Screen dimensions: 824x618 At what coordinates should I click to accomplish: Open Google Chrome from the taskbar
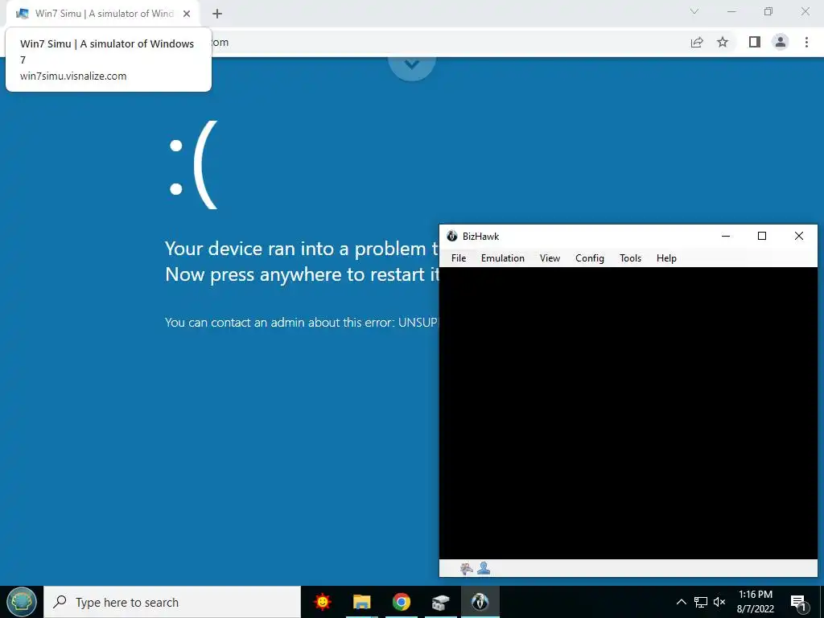(401, 602)
